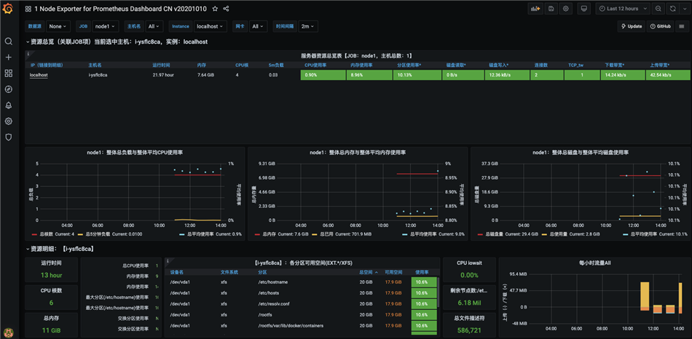The image size is (692, 339).
Task: Zoom out the time range
Action: 658,9
